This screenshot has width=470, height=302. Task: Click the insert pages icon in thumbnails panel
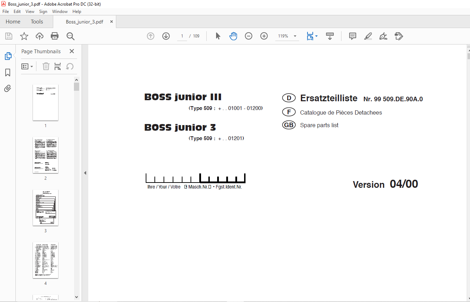click(58, 66)
